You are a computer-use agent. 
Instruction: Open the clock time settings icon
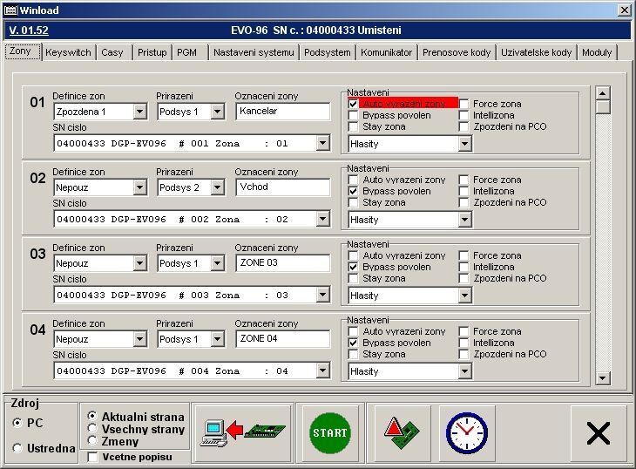click(x=468, y=432)
